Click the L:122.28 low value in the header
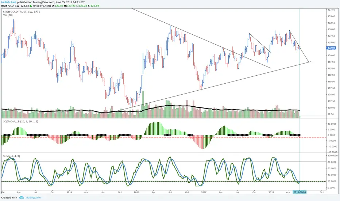The image size is (340, 201). click(81, 5)
